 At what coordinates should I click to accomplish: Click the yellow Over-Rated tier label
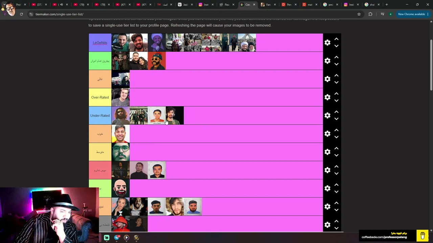pyautogui.click(x=100, y=97)
